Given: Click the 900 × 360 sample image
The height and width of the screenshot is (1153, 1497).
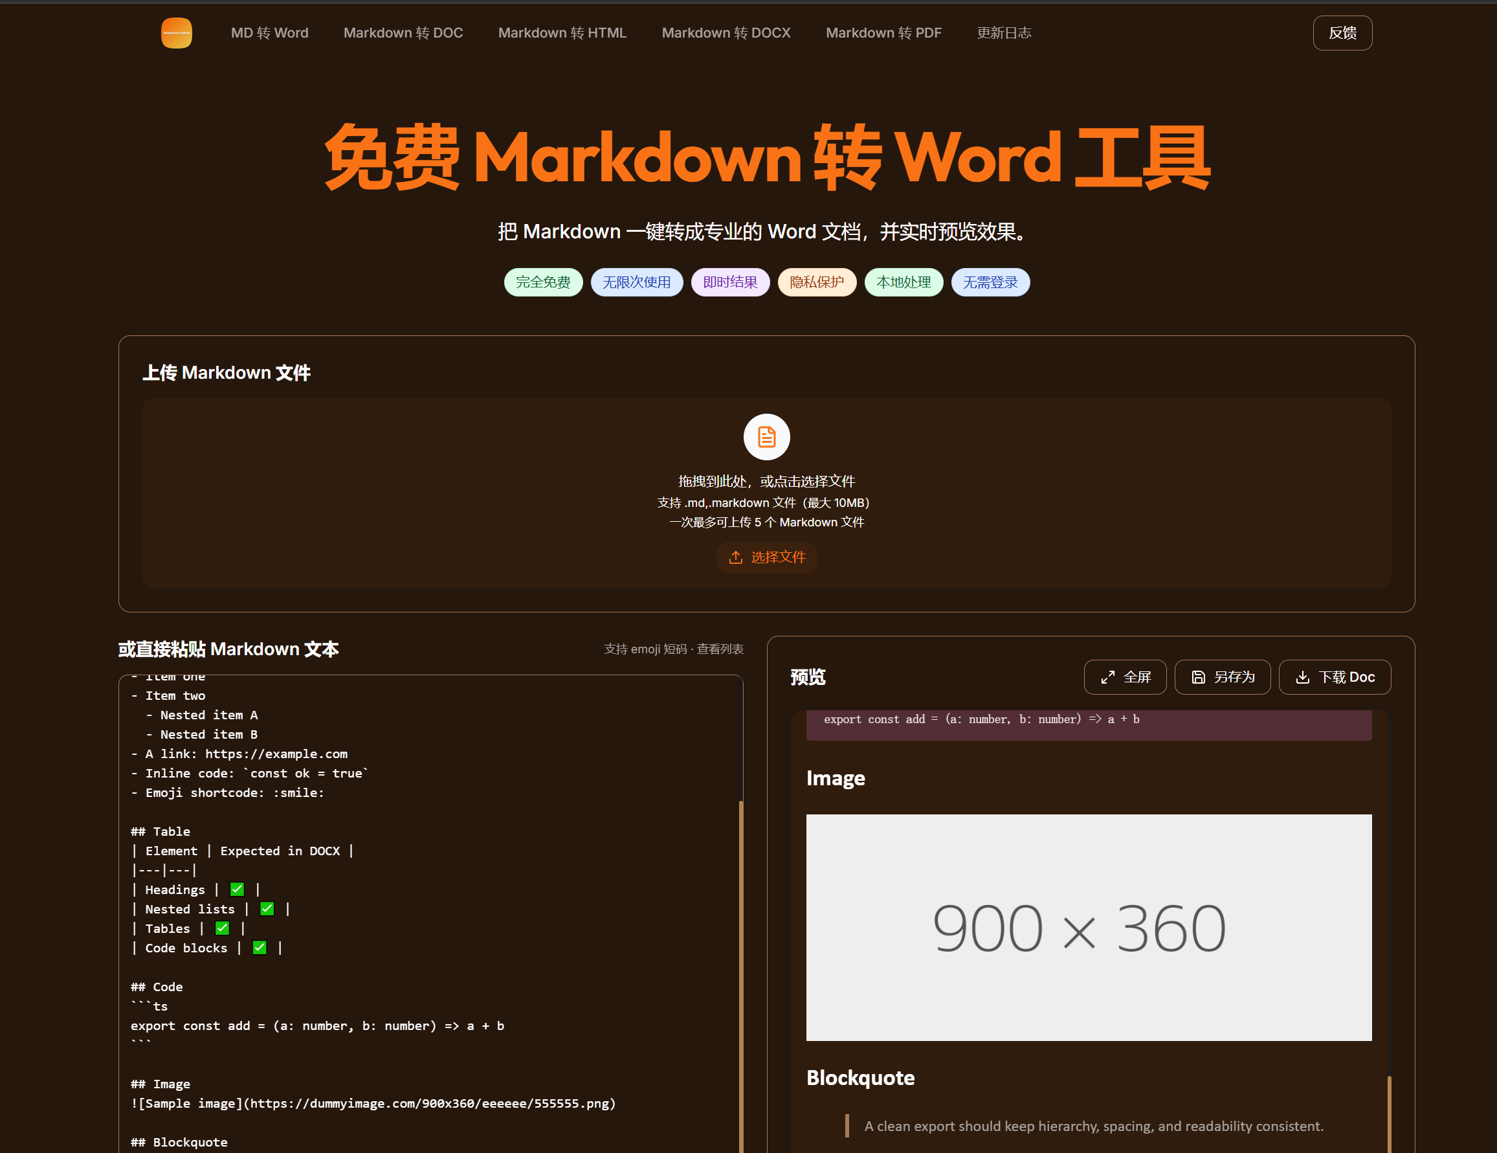Looking at the screenshot, I should pos(1089,927).
